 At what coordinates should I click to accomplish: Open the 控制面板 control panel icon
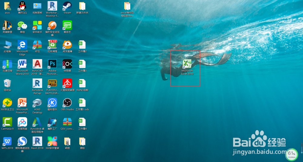(x=37, y=8)
